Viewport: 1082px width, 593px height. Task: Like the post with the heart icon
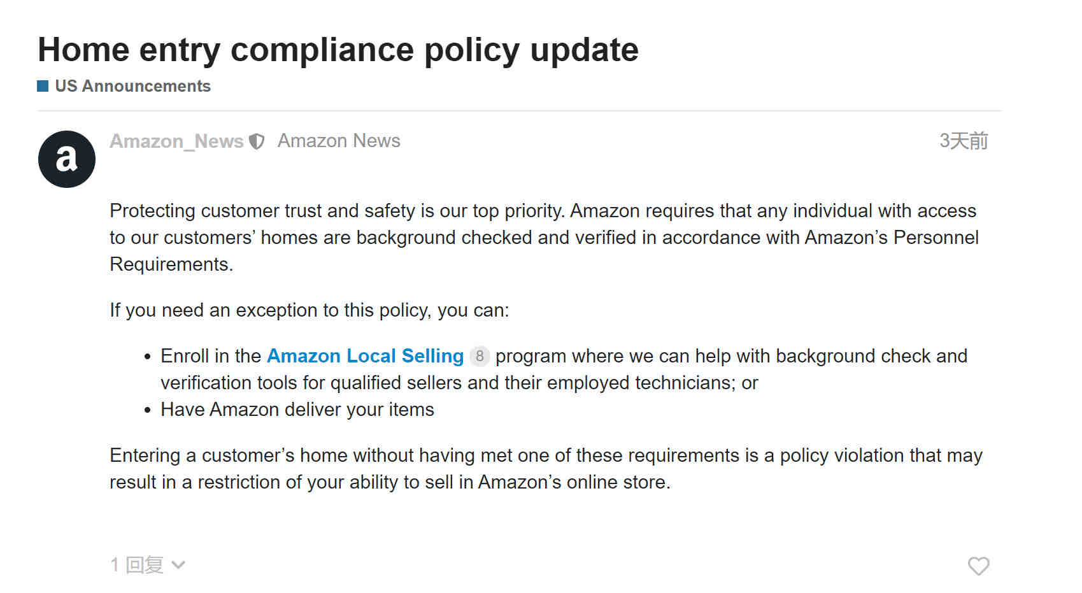978,566
